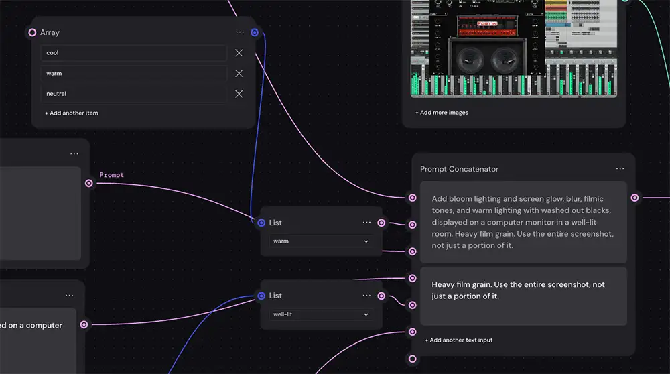The width and height of the screenshot is (670, 374).
Task: Click the "Heavy film grain" text input box
Action: 523,296
